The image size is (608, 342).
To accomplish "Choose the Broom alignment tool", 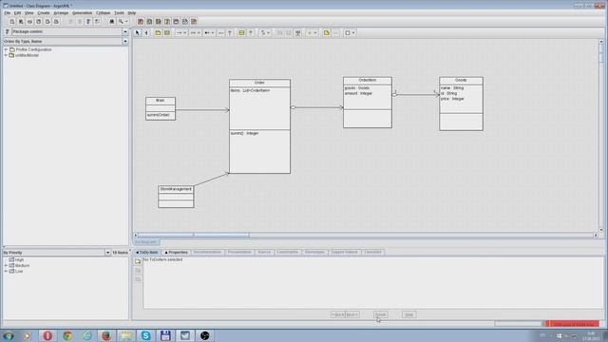I will coord(146,33).
